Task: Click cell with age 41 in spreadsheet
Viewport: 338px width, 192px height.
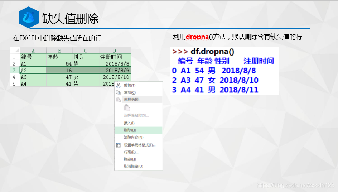Action: (x=59, y=84)
